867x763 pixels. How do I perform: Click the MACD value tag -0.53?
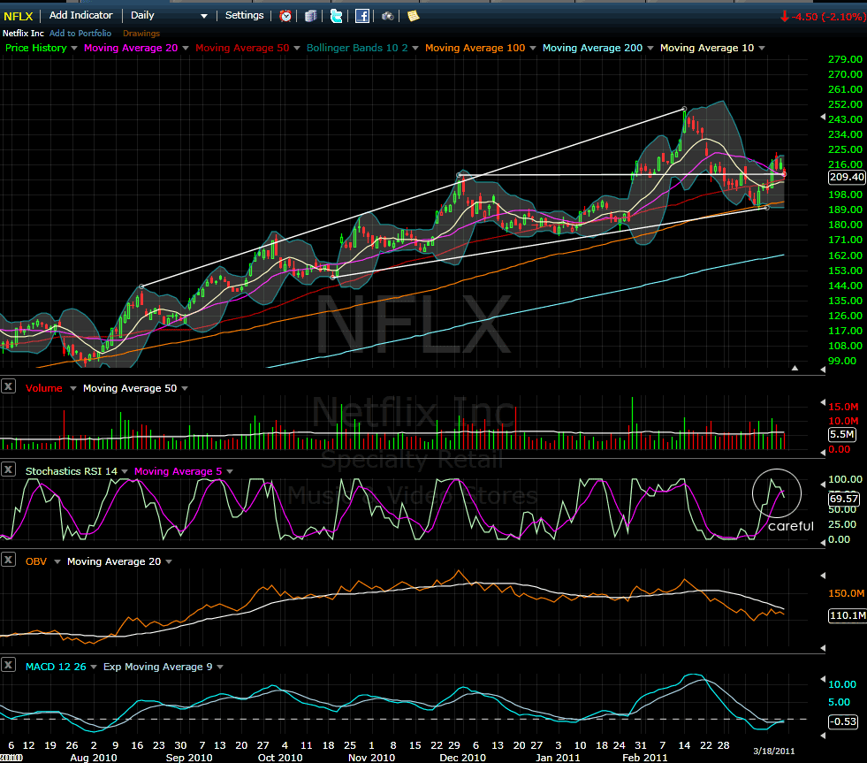point(842,721)
